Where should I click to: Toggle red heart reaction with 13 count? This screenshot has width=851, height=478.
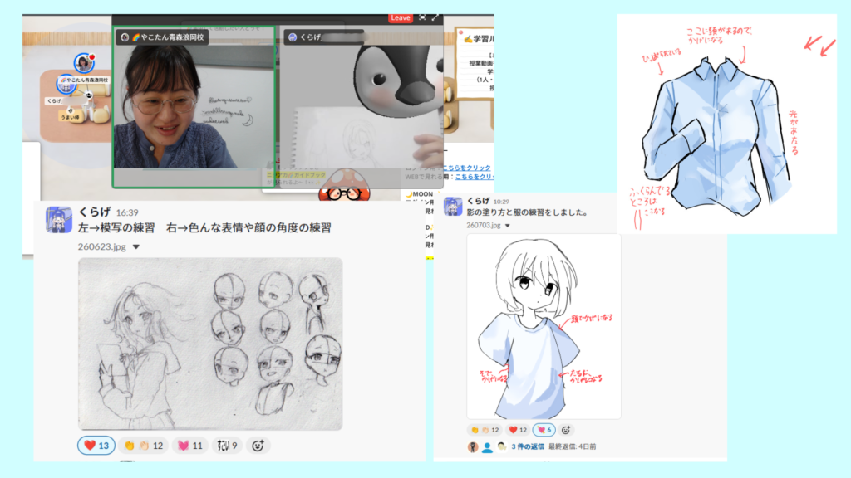(96, 446)
